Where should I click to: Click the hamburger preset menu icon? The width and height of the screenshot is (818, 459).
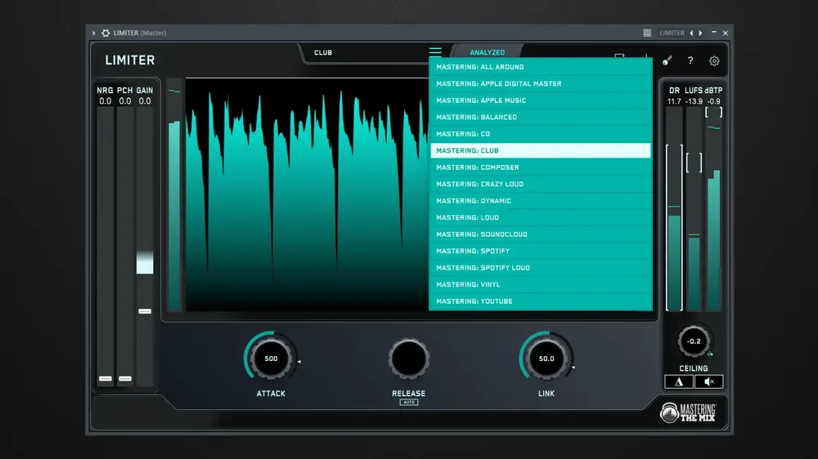point(435,52)
